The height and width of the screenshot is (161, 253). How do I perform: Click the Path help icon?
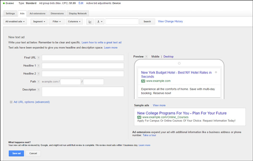point(38,82)
